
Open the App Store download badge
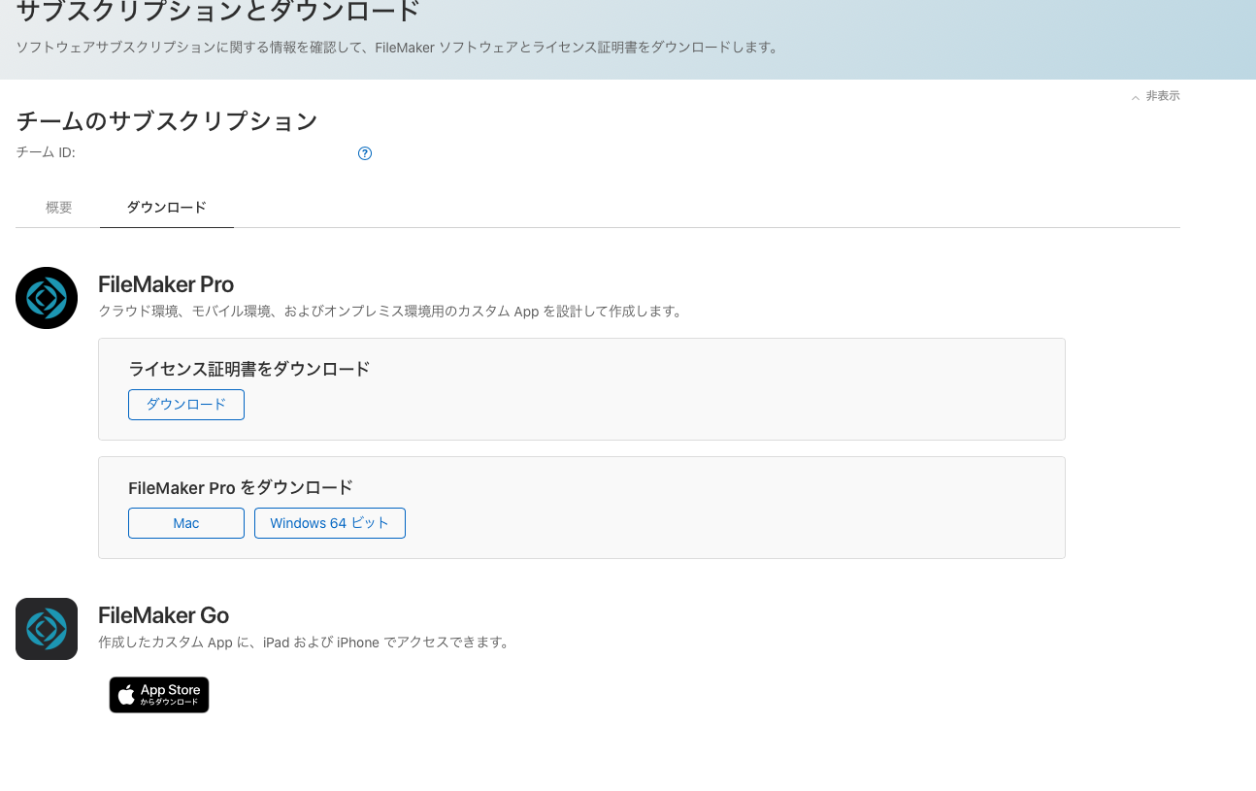pyautogui.click(x=159, y=695)
